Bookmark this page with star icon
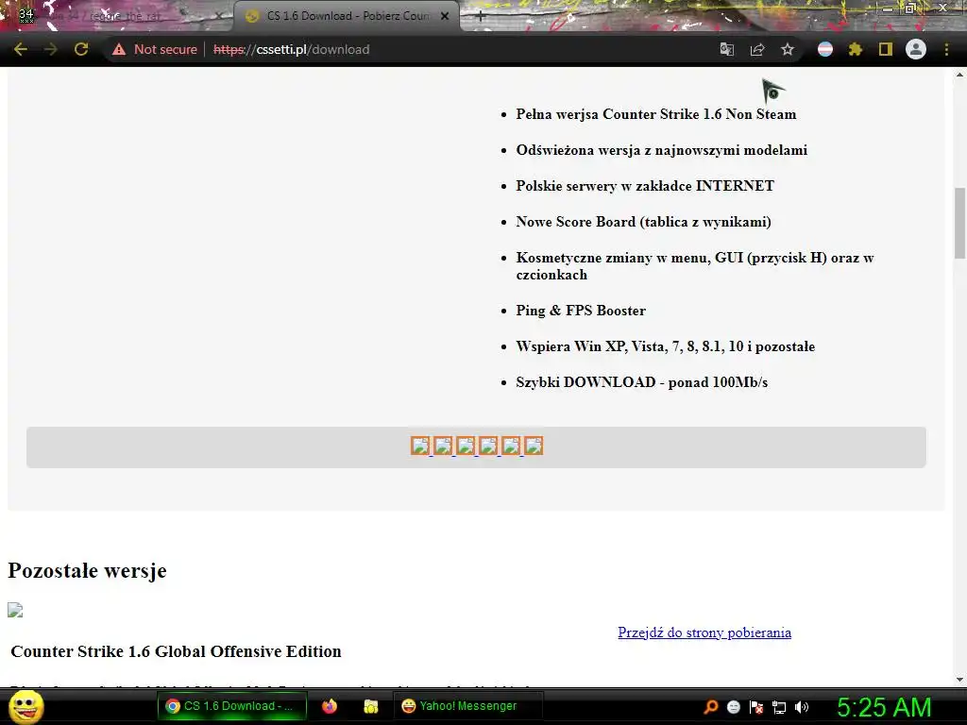Image resolution: width=967 pixels, height=725 pixels. coord(788,49)
